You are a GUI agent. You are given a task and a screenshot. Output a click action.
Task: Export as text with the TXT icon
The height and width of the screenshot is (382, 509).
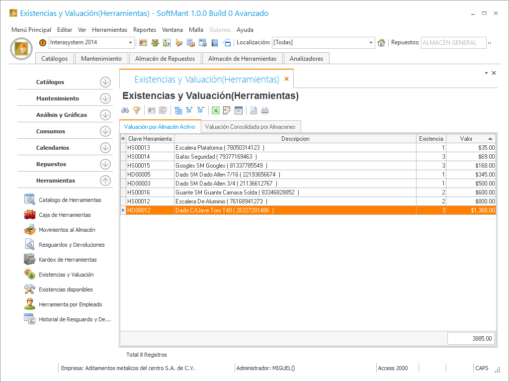coord(238,110)
